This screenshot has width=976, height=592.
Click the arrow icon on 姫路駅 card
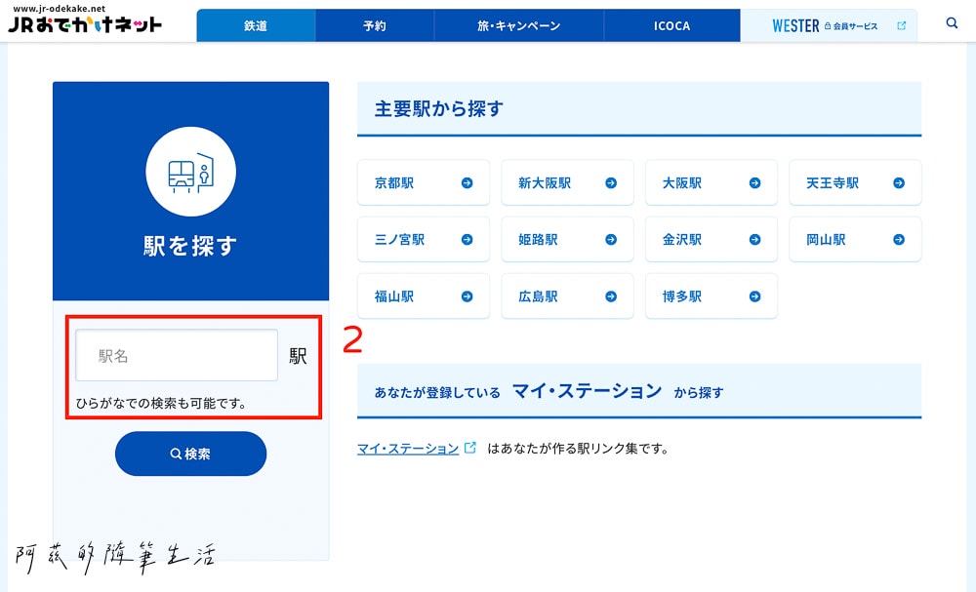tap(611, 239)
